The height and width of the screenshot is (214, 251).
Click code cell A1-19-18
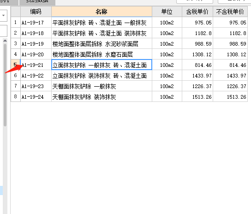click(x=36, y=33)
